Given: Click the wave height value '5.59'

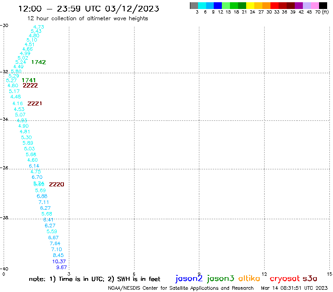Looking at the screenshot, I should 52,231.
